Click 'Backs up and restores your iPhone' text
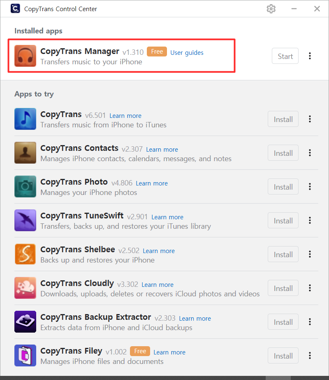The width and height of the screenshot is (329, 380). 97,260
